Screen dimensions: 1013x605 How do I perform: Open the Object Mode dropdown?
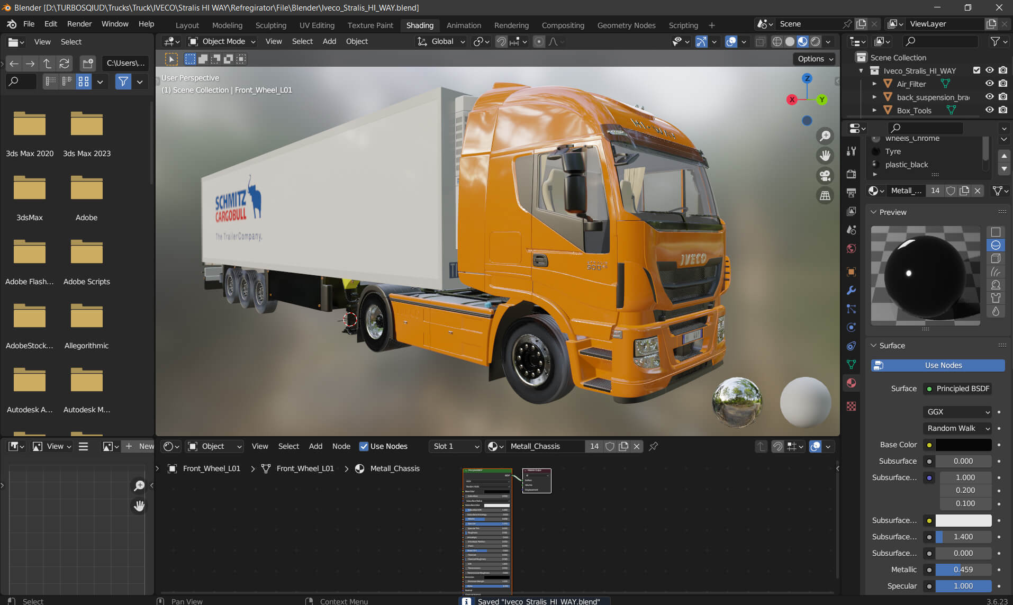coord(222,41)
